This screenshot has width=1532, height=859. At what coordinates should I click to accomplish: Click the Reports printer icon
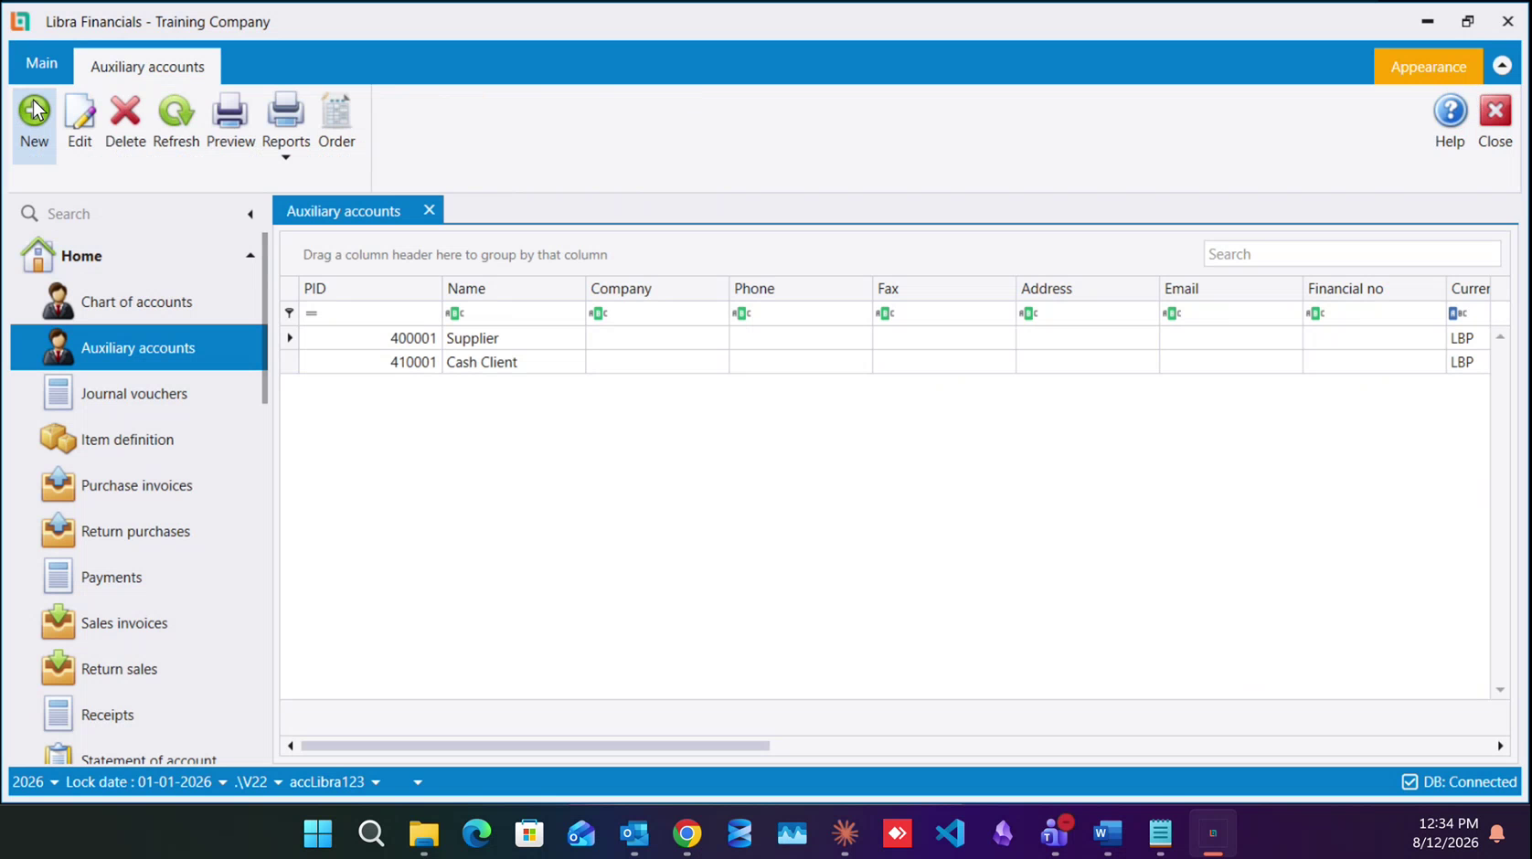point(285,111)
